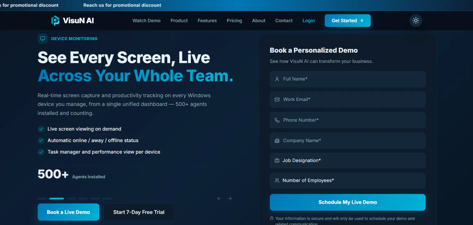Open the Pricing nav item
Viewport: 473px width, 225px height.
pos(234,21)
